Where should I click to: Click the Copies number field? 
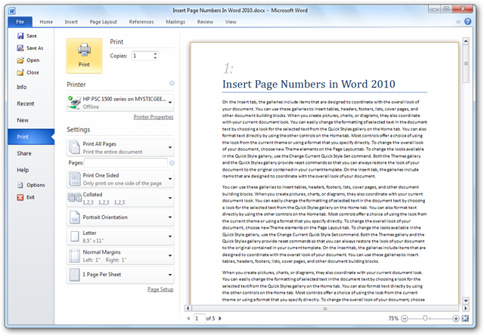(x=142, y=56)
